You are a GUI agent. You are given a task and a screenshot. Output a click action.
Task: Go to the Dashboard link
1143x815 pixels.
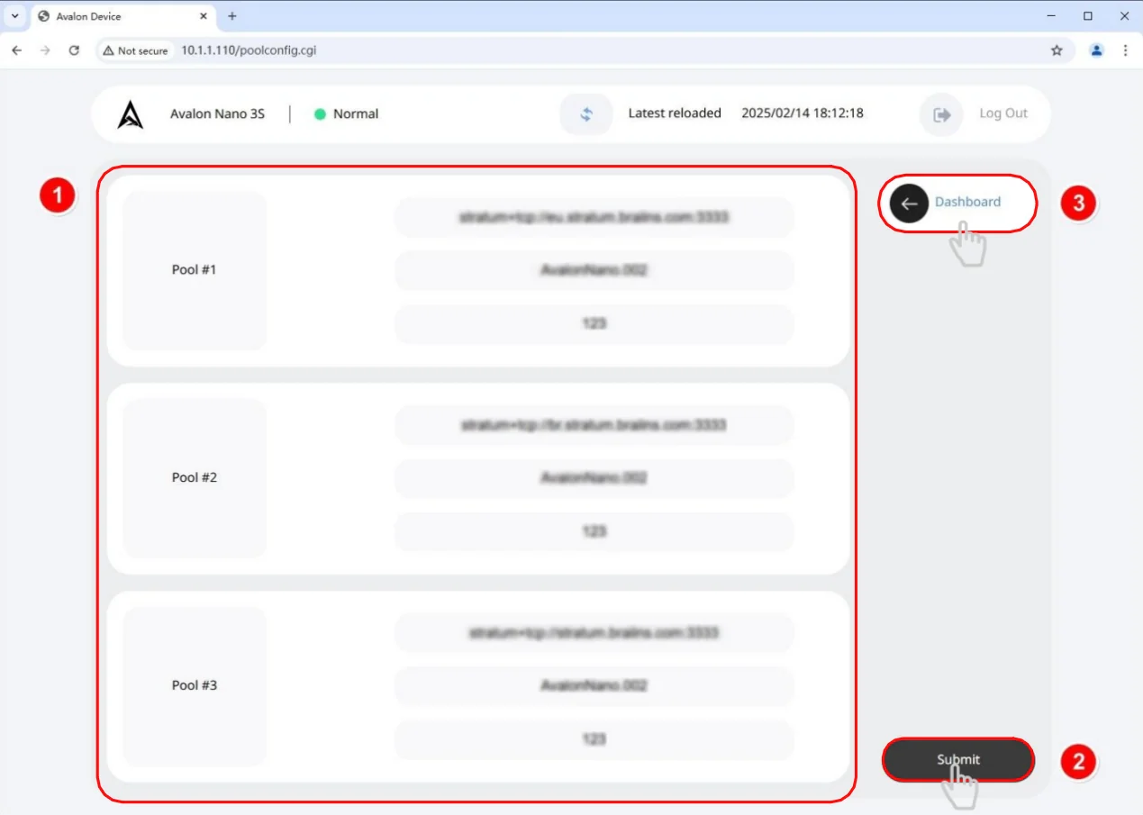point(967,202)
